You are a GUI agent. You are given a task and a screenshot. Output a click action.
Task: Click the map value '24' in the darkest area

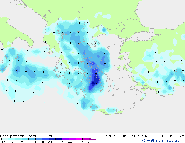[x=96, y=83]
